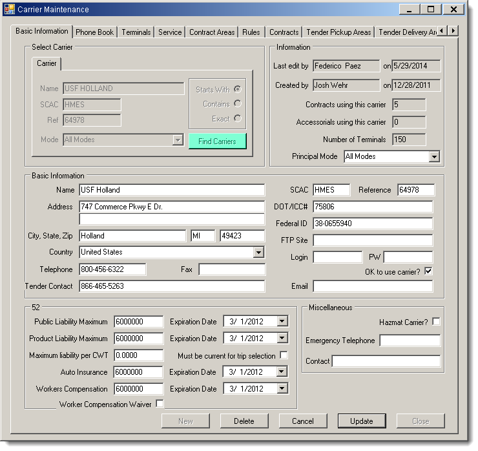Click the Last edit by name Federico Paez

coord(346,66)
